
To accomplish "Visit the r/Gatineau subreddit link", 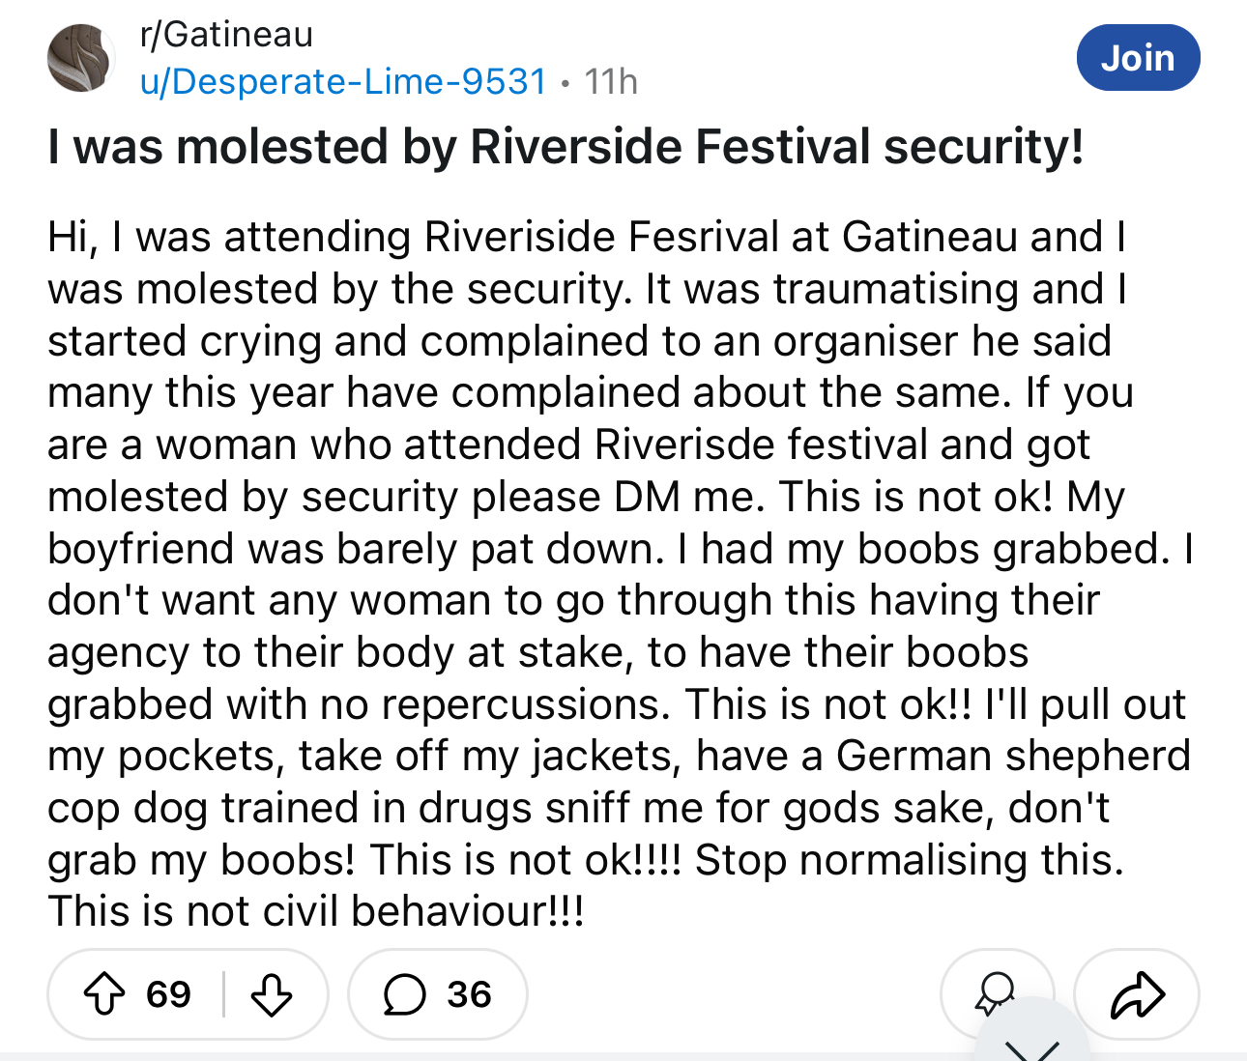I will point(226,35).
